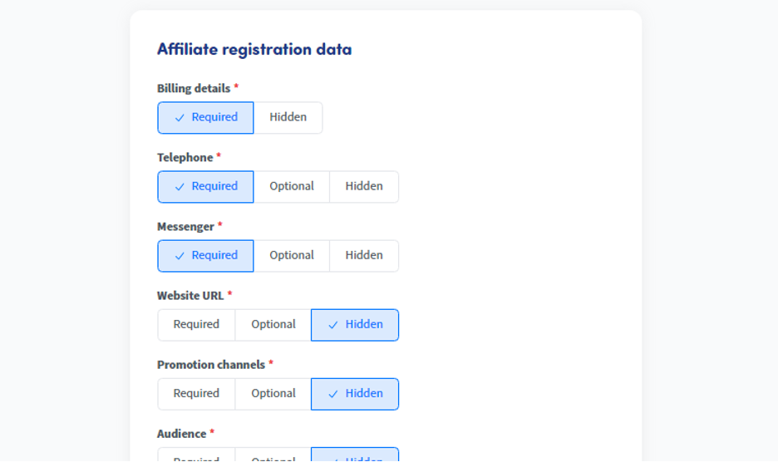Choose Optional for Messenger field
Screen dimensions: 778x462
[x=292, y=256]
